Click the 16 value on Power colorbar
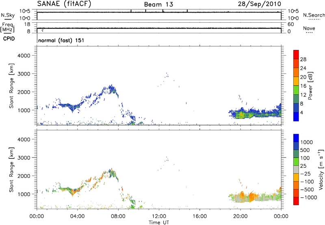325x225 pixels. pyautogui.click(x=303, y=86)
